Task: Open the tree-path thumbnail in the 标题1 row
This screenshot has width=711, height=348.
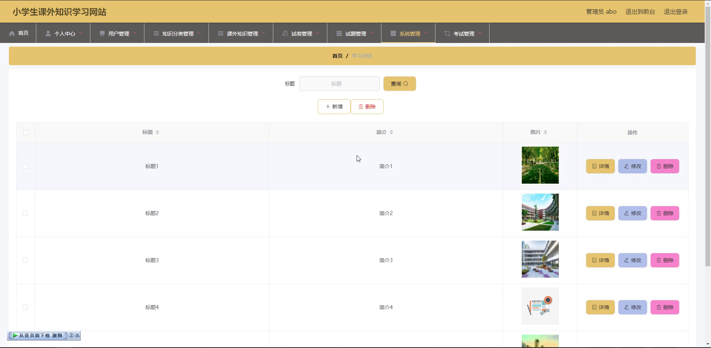Action: tap(540, 165)
